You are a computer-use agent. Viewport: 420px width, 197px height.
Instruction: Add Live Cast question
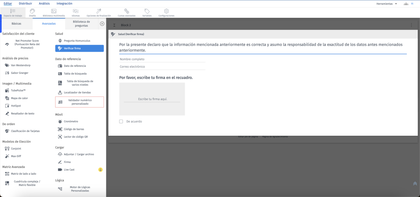(69, 170)
